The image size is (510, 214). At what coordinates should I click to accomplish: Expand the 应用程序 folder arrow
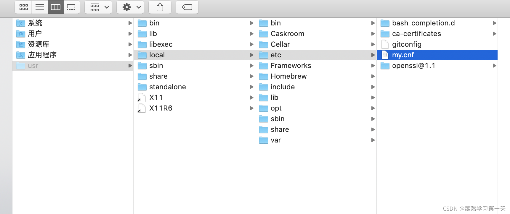(130, 55)
